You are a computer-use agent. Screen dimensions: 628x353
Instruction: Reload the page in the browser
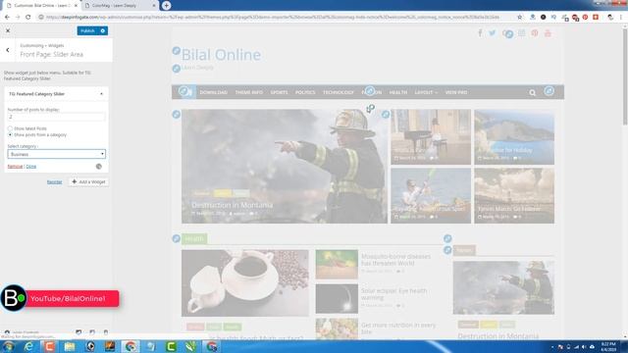coord(28,18)
